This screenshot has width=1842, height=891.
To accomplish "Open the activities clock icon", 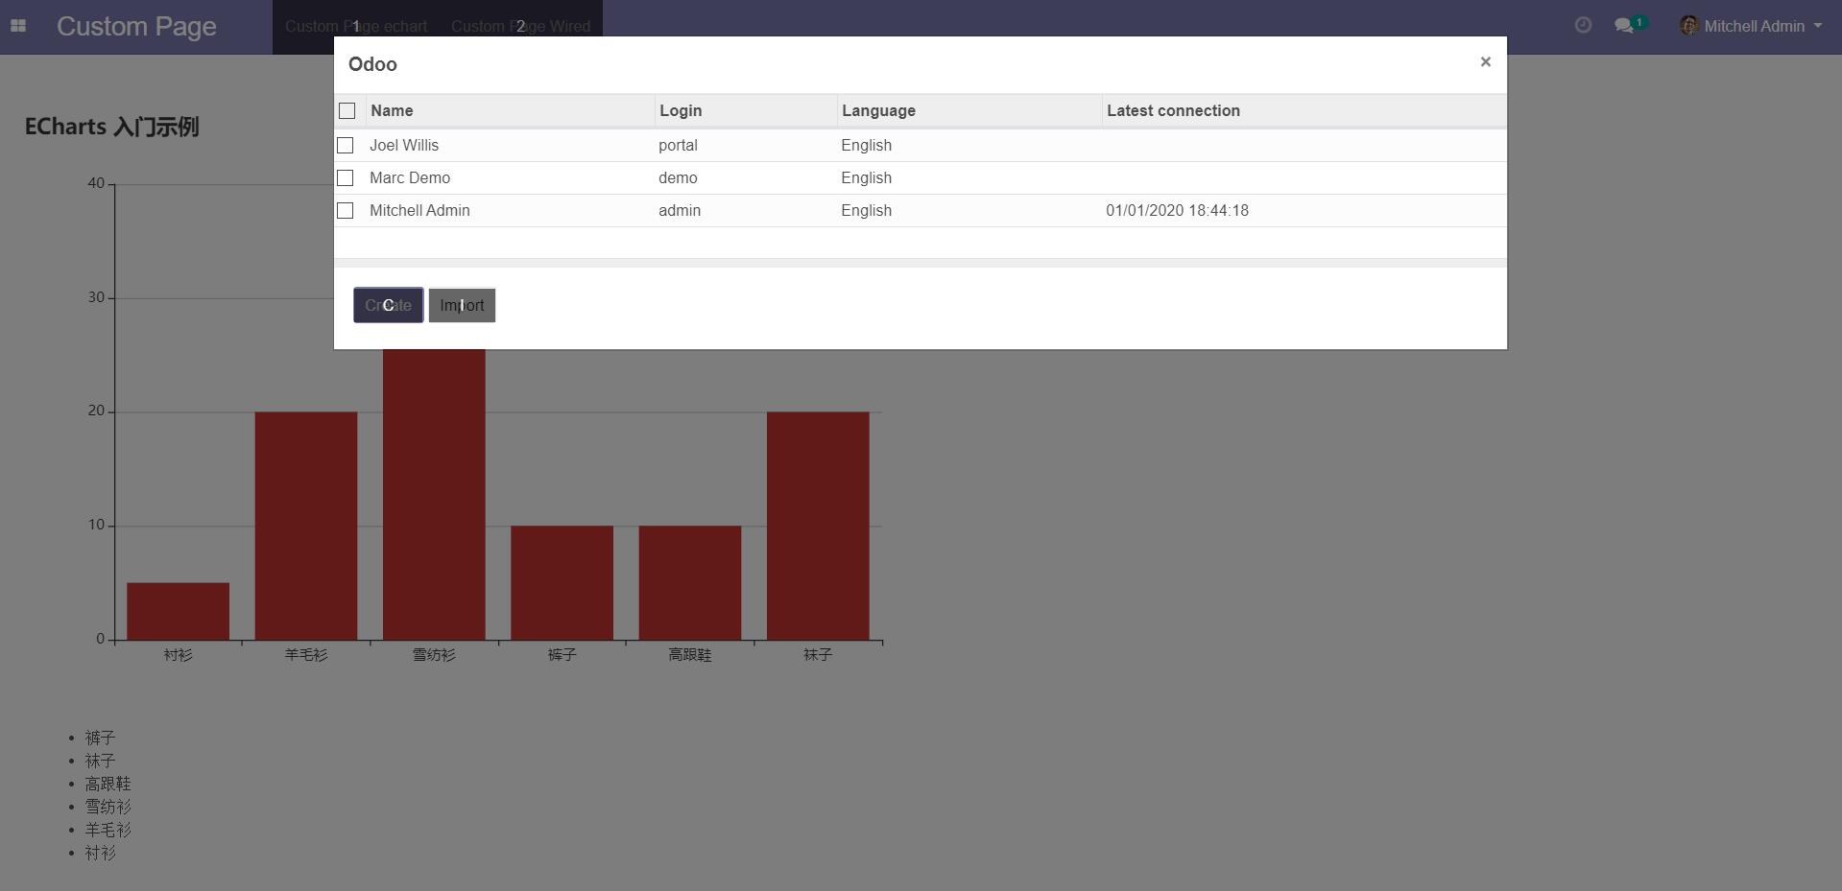I will (1583, 26).
